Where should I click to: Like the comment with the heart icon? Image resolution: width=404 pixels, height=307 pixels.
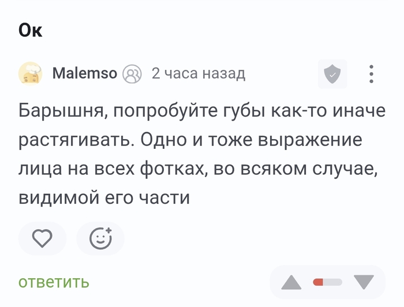pyautogui.click(x=42, y=238)
